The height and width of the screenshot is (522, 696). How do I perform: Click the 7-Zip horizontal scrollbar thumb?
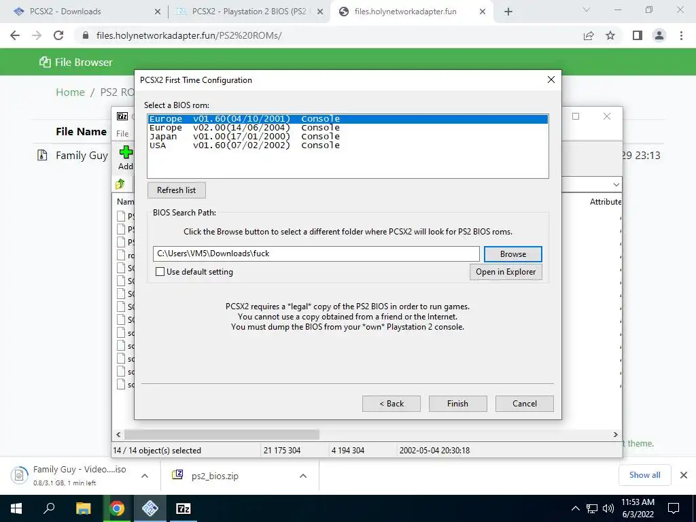pyautogui.click(x=222, y=434)
